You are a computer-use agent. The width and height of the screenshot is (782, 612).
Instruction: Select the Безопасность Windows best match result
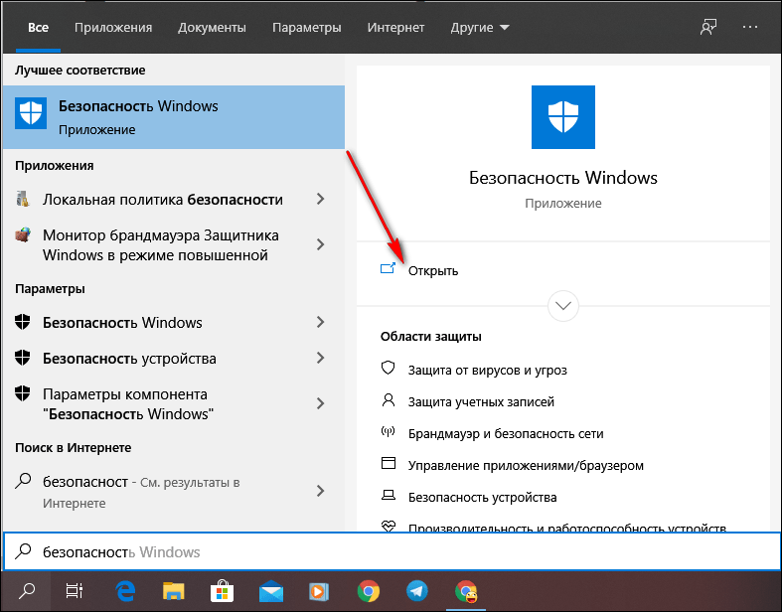(x=174, y=117)
